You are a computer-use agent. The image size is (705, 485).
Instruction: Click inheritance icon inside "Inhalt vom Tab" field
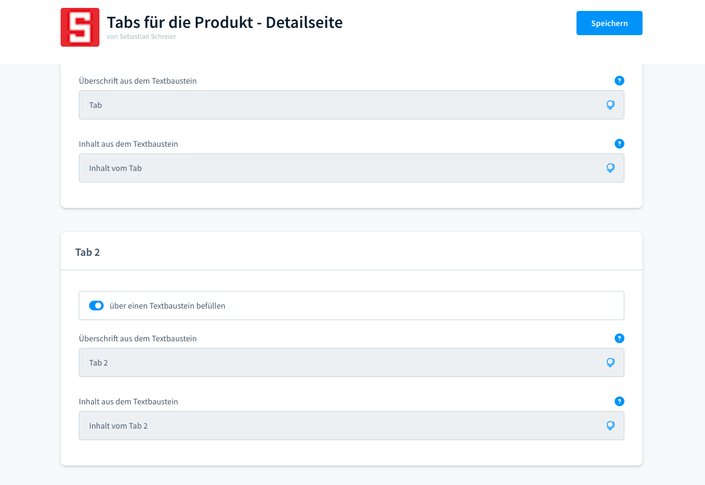click(x=610, y=168)
